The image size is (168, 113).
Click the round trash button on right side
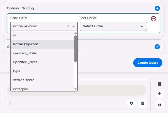point(159,104)
